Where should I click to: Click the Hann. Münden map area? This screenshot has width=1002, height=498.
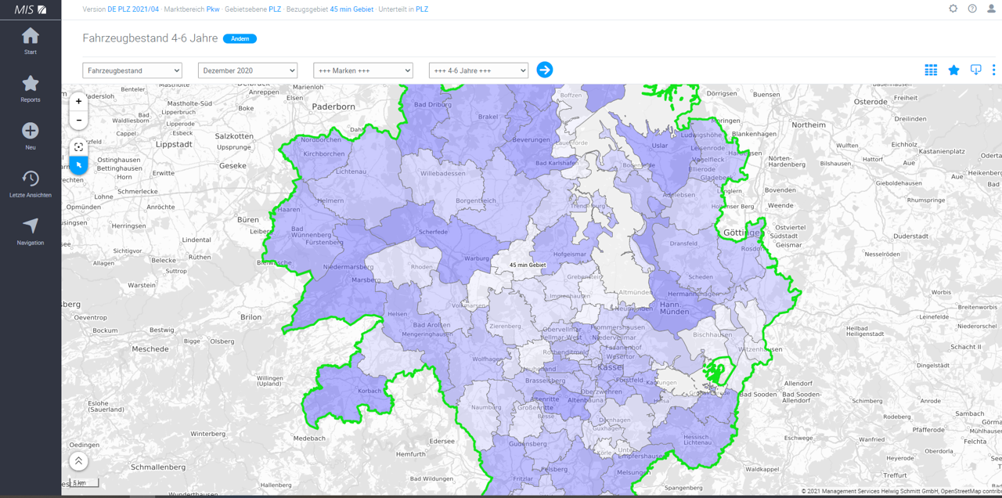[x=675, y=308]
